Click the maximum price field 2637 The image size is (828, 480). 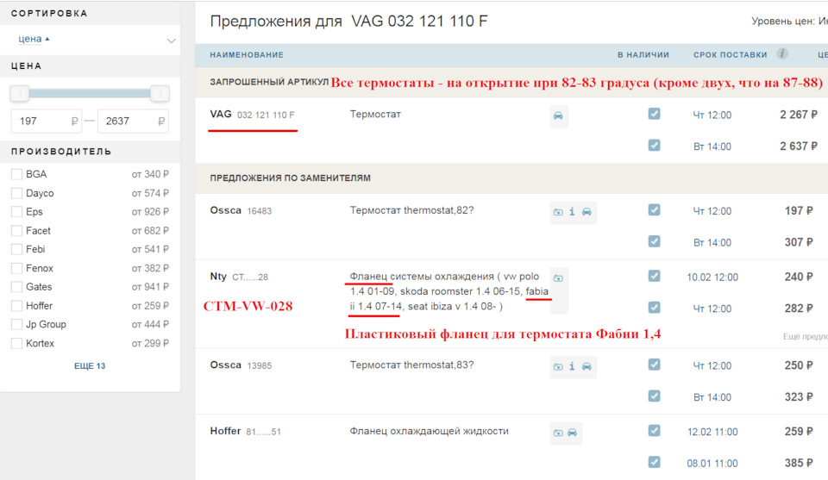point(133,122)
